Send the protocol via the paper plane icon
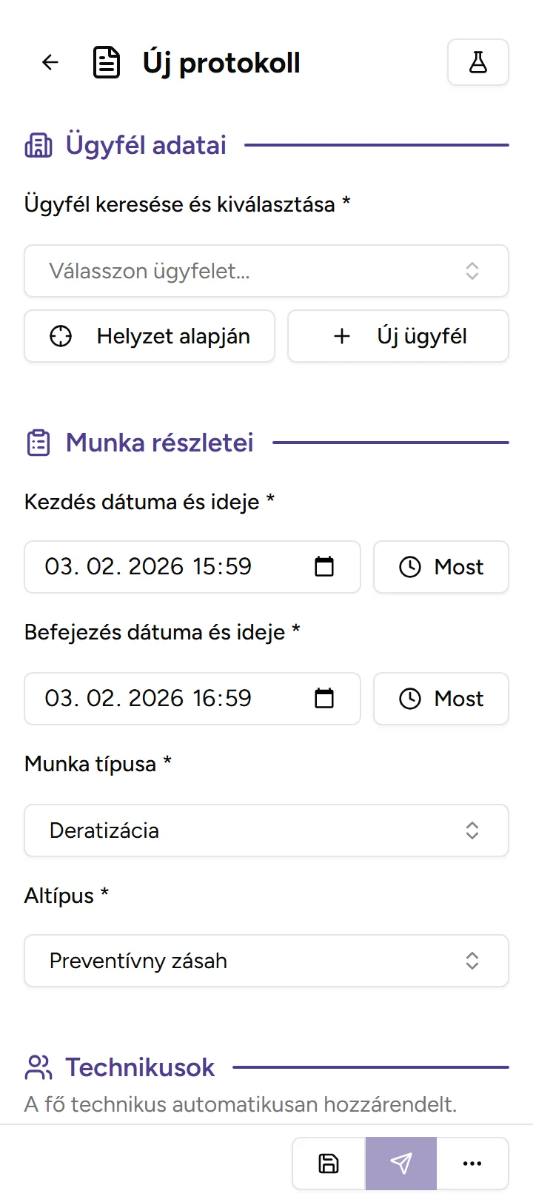 click(400, 1163)
